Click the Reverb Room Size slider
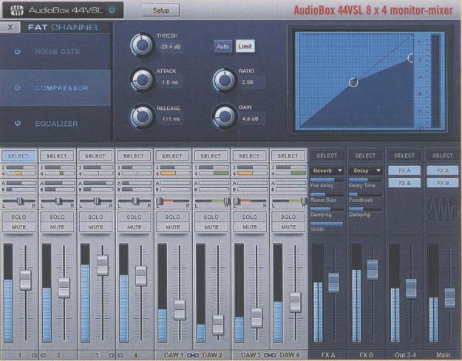The width and height of the screenshot is (462, 361). (x=327, y=195)
